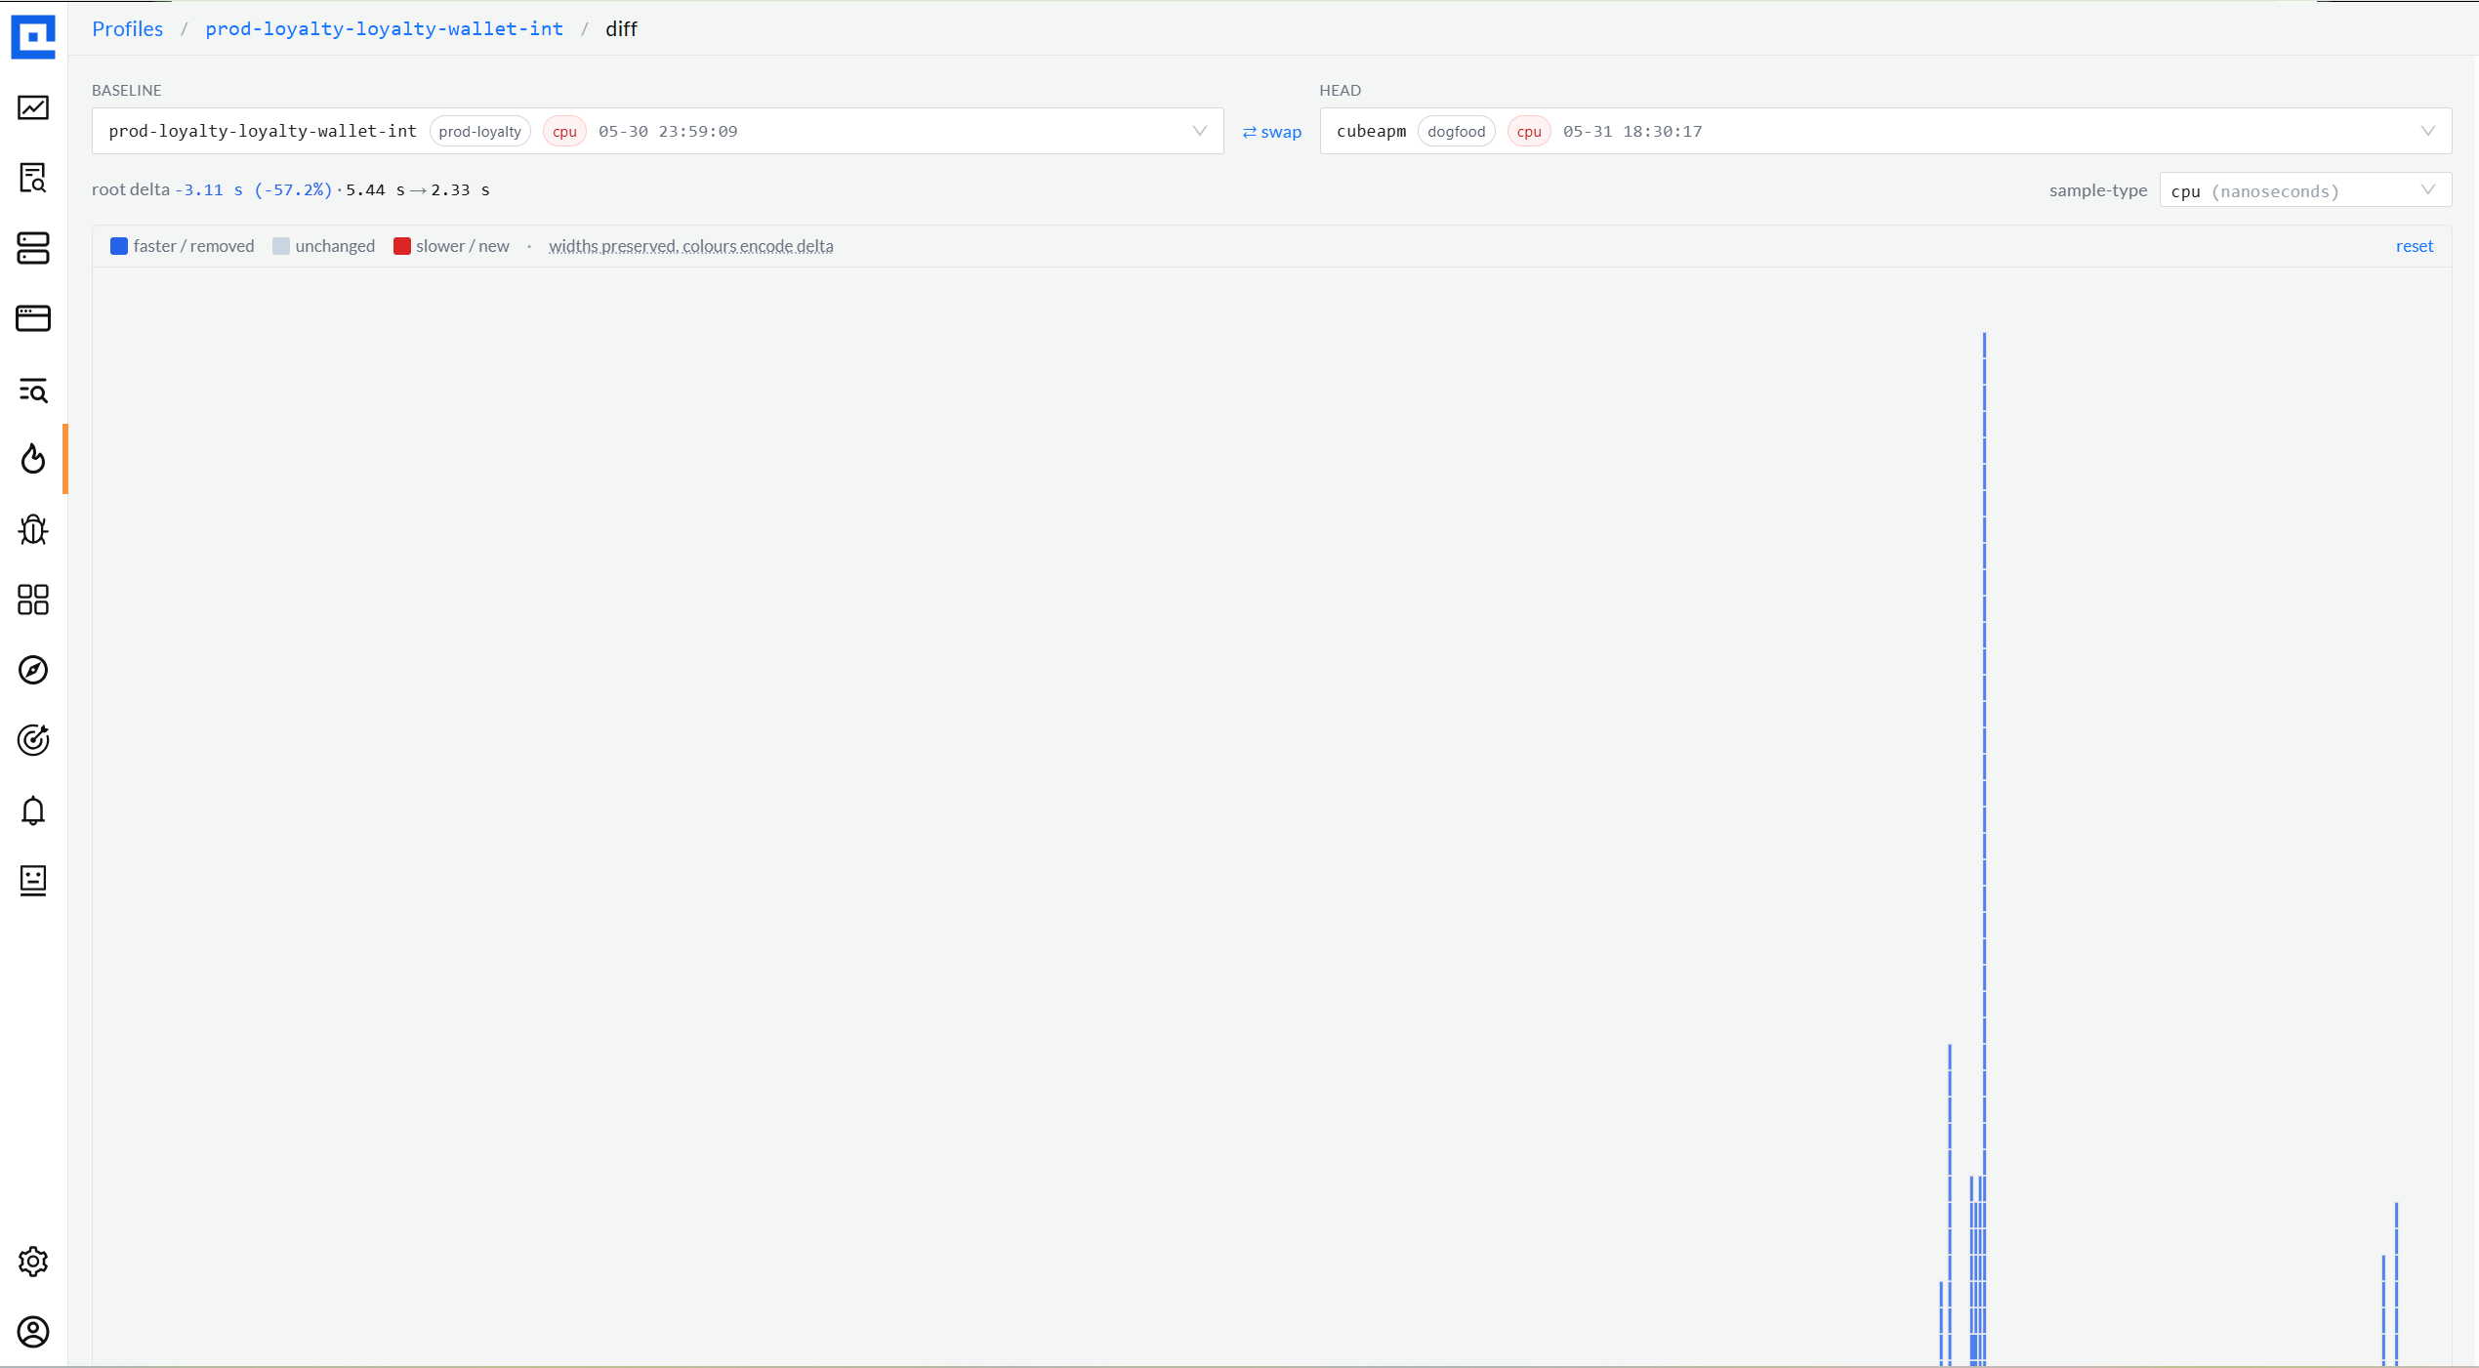This screenshot has height=1368, width=2479.
Task: Swap baseline and head profiles
Action: tap(1271, 132)
